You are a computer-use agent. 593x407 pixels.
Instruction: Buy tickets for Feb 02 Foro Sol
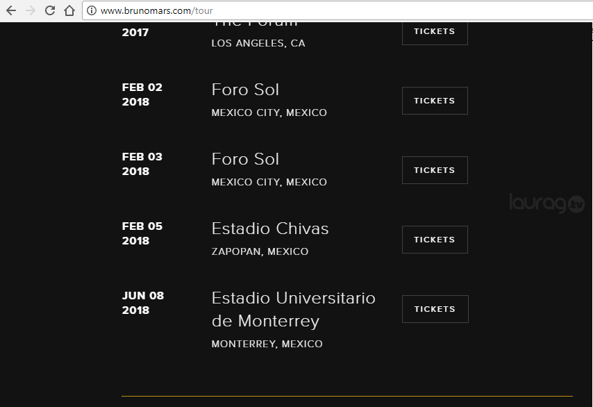click(x=435, y=101)
